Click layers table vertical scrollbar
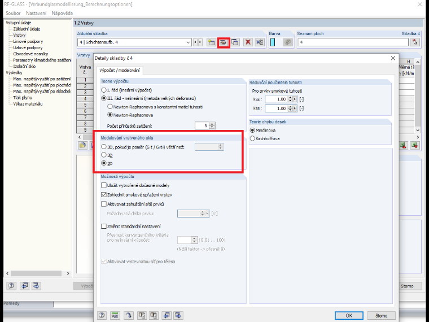Screen dimensions: 429x322 (x=418, y=96)
